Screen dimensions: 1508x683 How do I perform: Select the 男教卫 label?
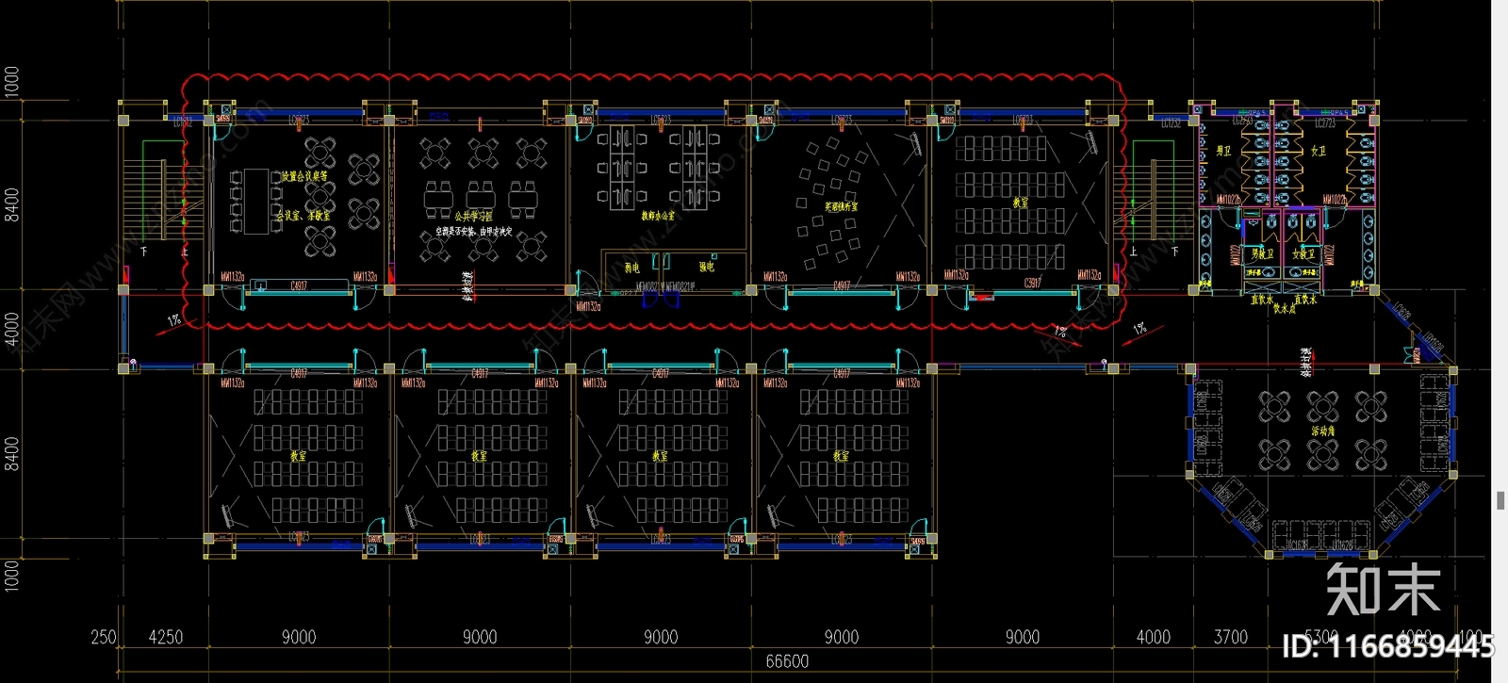[x=1262, y=254]
